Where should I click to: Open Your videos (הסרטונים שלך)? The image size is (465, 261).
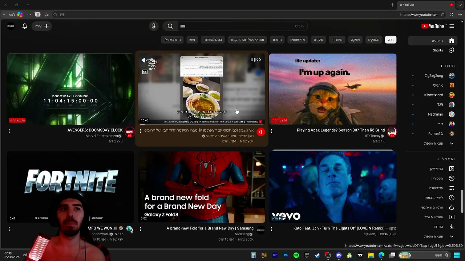(x=433, y=217)
